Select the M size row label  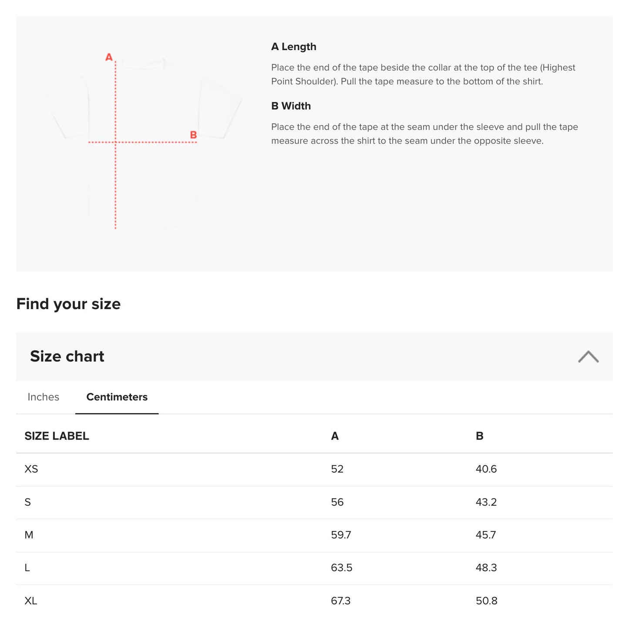[29, 535]
